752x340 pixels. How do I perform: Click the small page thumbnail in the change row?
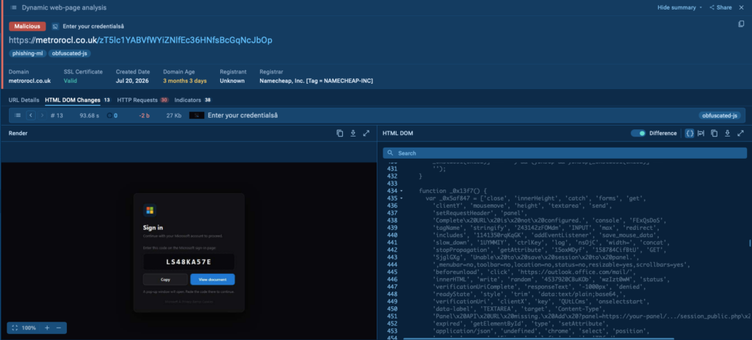197,115
